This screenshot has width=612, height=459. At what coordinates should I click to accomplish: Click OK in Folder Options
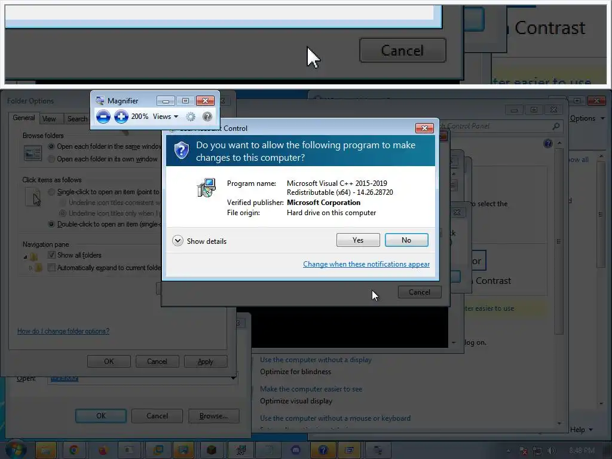(x=109, y=362)
